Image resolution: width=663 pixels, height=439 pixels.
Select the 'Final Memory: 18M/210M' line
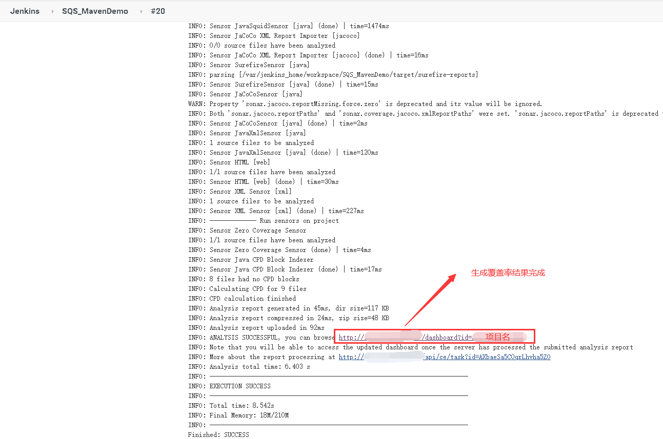238,415
